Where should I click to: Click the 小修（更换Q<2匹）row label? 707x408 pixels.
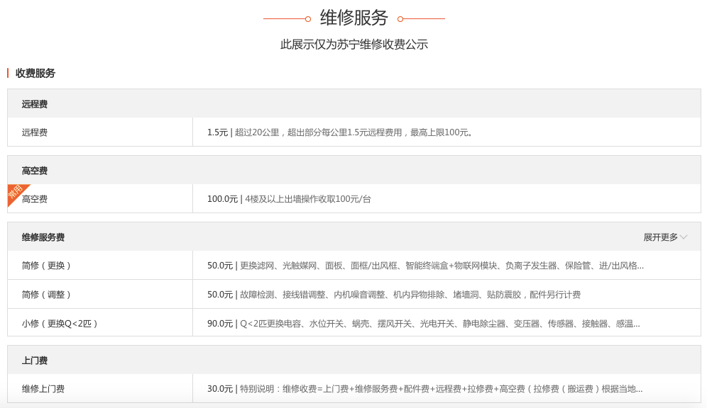click(60, 324)
